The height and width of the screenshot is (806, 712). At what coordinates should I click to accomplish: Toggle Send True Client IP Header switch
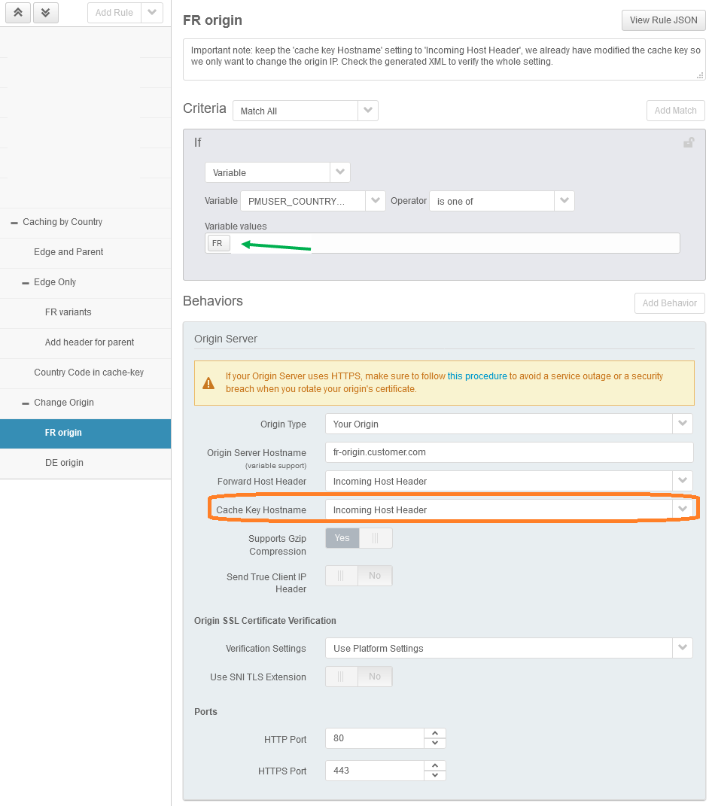[x=358, y=576]
